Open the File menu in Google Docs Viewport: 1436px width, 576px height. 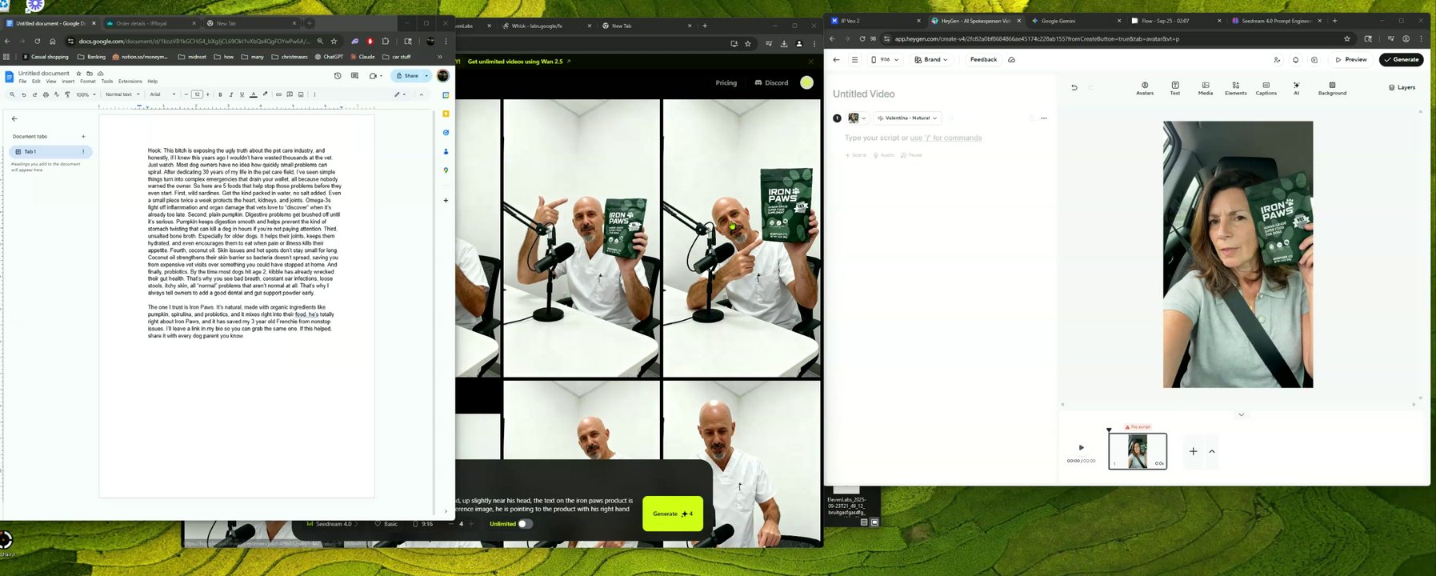click(x=22, y=82)
